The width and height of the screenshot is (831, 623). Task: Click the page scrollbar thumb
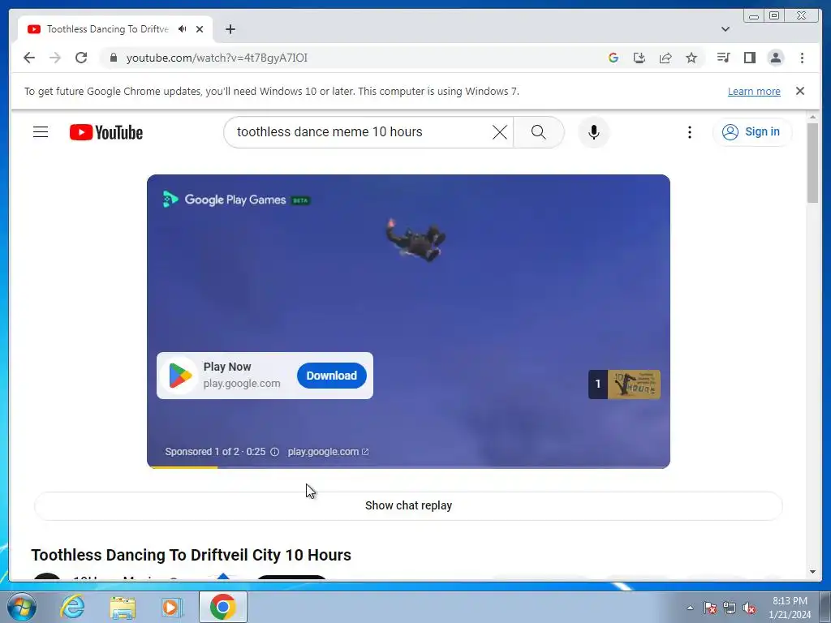[812, 162]
